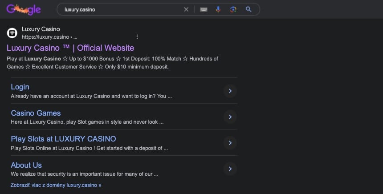Expand the Login row chevron
The height and width of the screenshot is (194, 383).
(x=230, y=91)
